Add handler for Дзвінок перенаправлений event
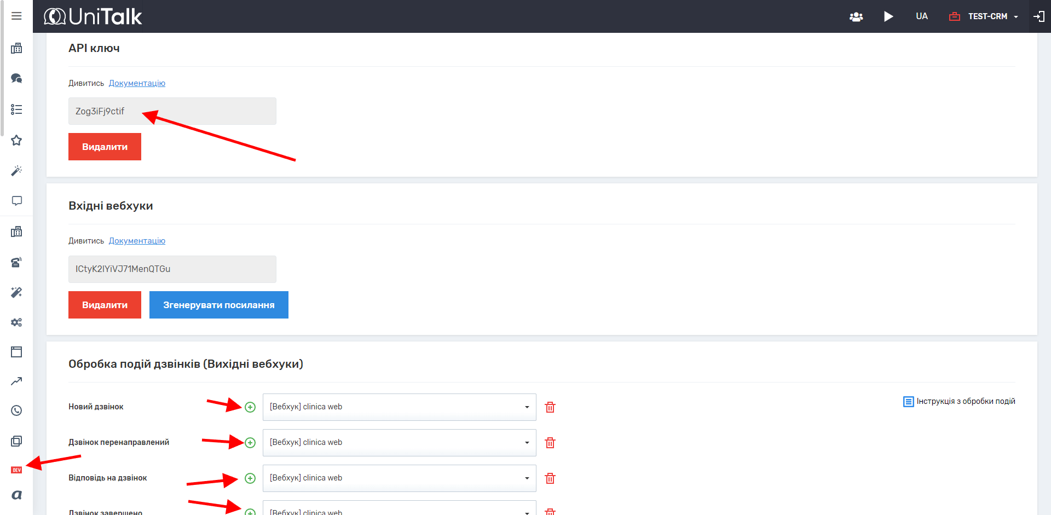The image size is (1051, 515). (250, 443)
